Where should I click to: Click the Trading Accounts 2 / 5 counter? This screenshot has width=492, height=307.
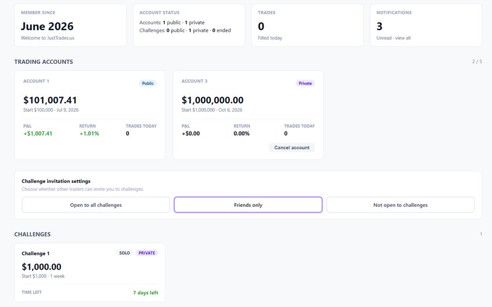pyautogui.click(x=477, y=62)
